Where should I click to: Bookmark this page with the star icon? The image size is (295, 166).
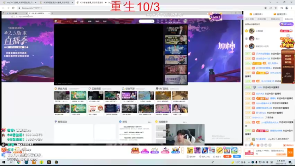click(x=275, y=8)
